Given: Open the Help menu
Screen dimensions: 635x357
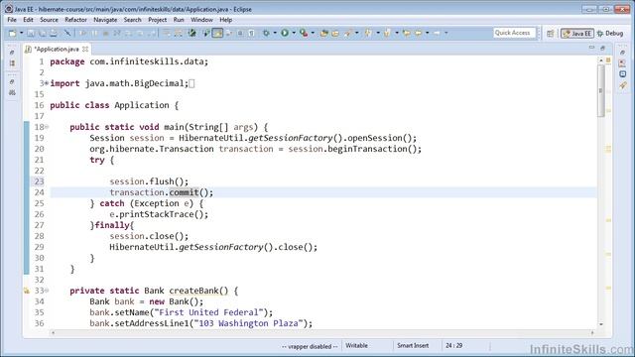Looking at the screenshot, I should [x=226, y=20].
